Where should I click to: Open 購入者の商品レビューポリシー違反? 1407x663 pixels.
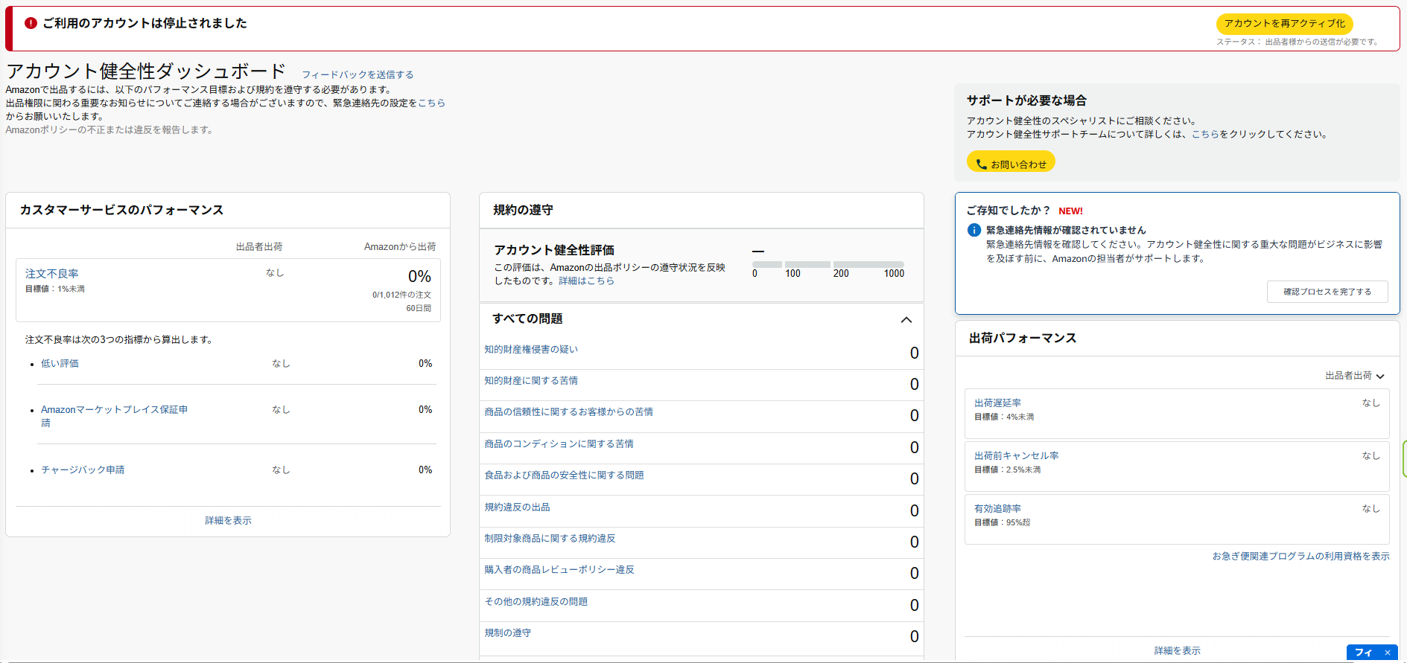[559, 569]
